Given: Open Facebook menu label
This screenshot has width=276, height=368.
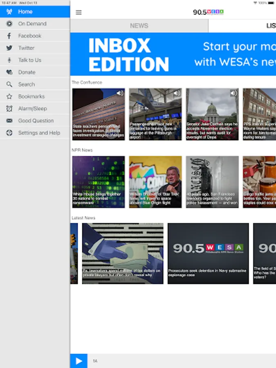Looking at the screenshot, I should [30, 36].
